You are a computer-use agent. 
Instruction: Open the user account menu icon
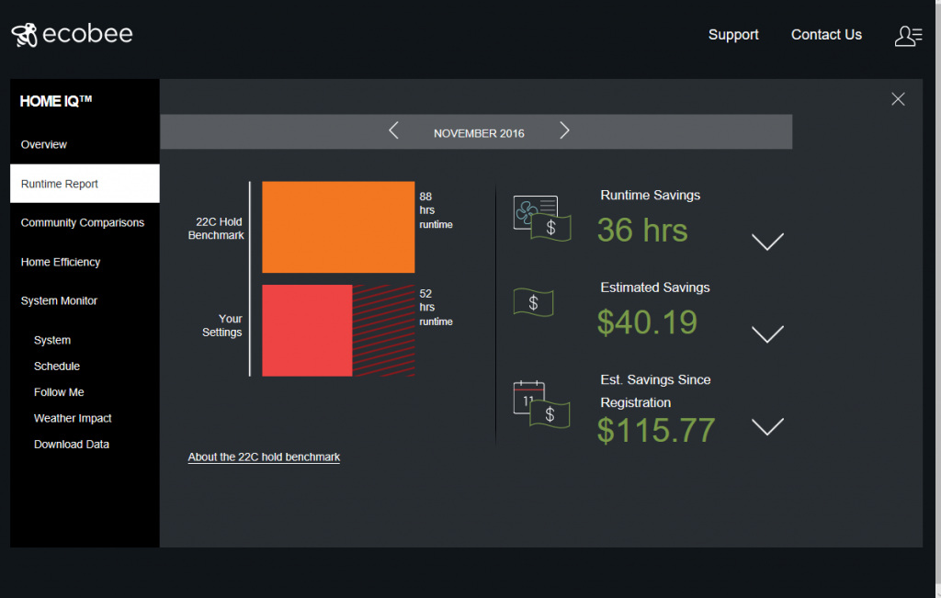[x=908, y=36]
